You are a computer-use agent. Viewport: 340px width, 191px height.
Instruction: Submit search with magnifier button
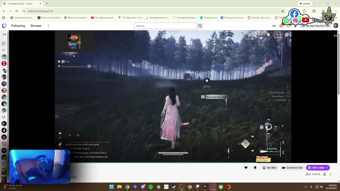200,26
